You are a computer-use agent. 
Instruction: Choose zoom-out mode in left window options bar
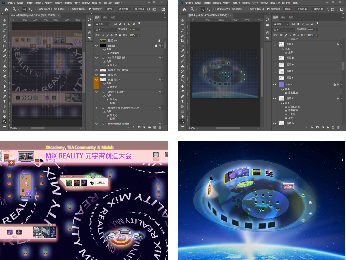click(x=30, y=9)
